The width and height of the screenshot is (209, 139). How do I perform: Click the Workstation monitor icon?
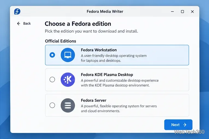pos(68,55)
